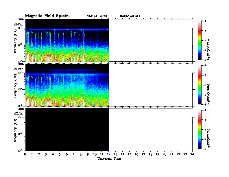The height and width of the screenshot is (177, 229).
Task: Click the hour "7" tick label
Action: coord(74,154)
